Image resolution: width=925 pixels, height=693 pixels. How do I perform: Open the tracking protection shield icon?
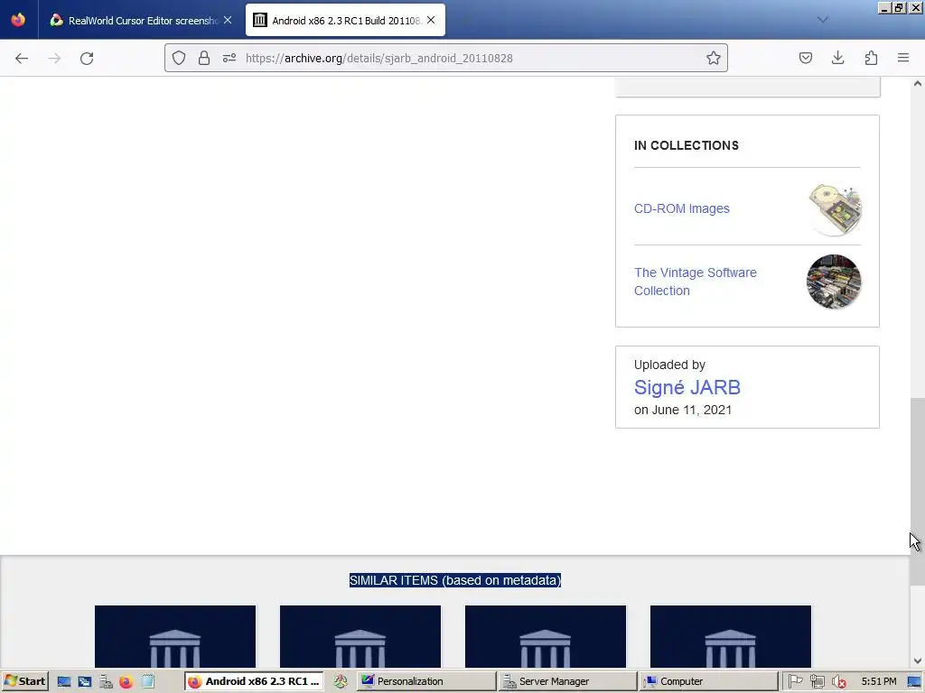click(179, 58)
